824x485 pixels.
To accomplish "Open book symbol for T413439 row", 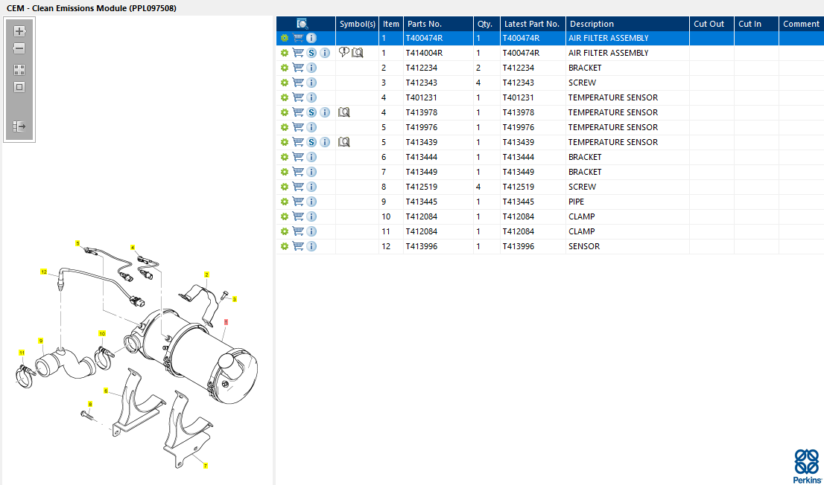I will coord(343,142).
